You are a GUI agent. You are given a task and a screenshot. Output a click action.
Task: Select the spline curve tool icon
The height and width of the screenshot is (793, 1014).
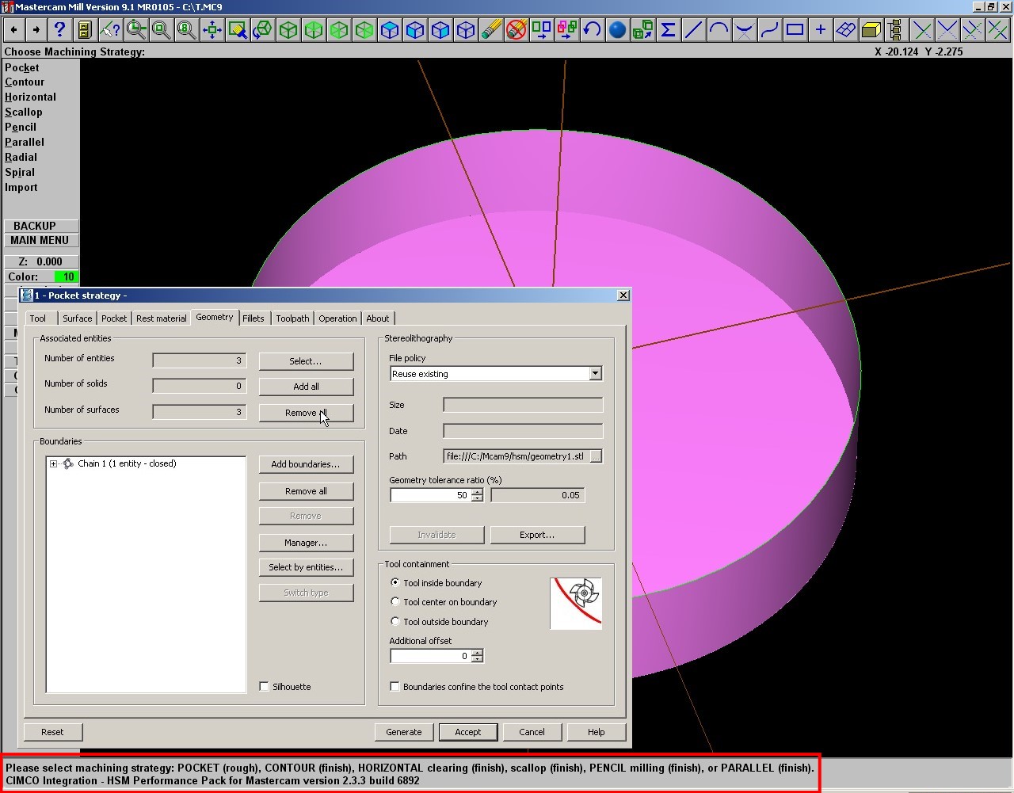[769, 30]
